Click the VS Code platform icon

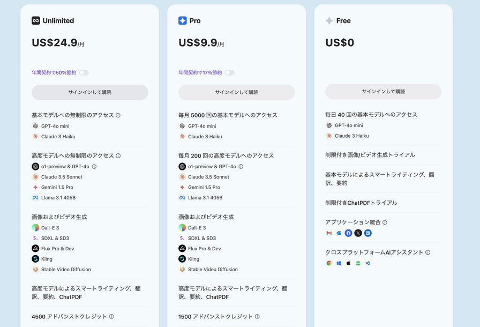click(x=367, y=263)
